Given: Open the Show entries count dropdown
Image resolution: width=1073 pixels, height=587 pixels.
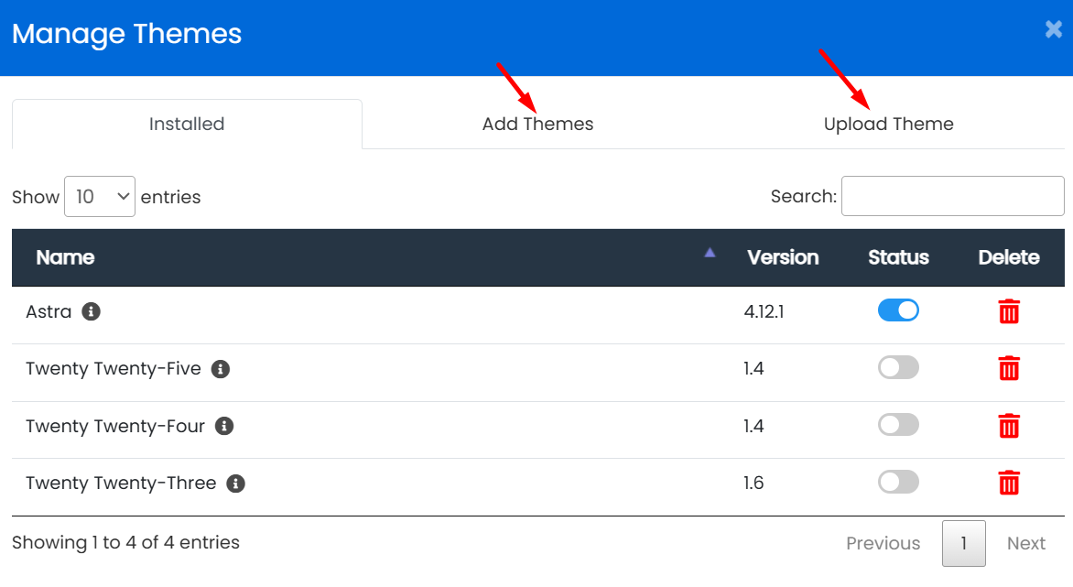Looking at the screenshot, I should click(x=100, y=197).
